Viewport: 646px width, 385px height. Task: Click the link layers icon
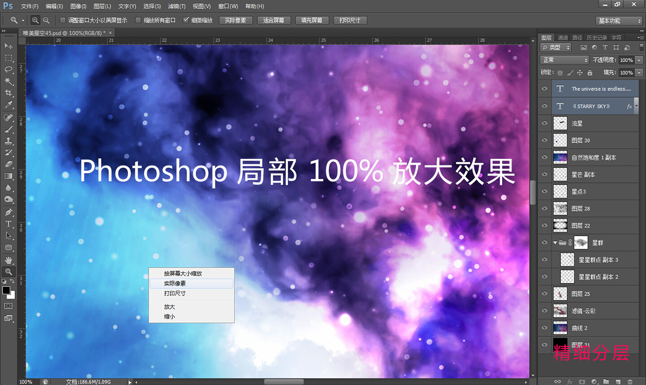point(557,382)
